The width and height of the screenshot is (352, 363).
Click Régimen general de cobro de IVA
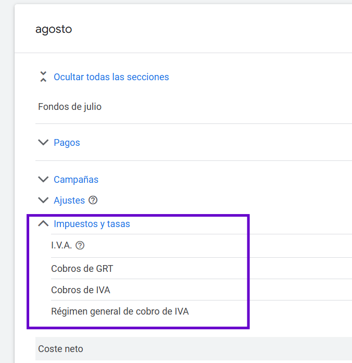point(120,311)
